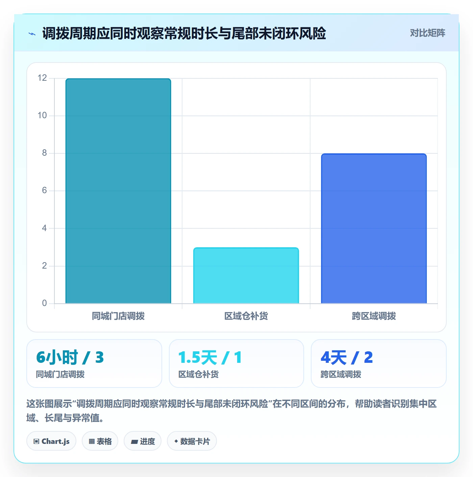
Task: Click the 对比矩阵 label in the header
Action: tap(427, 33)
